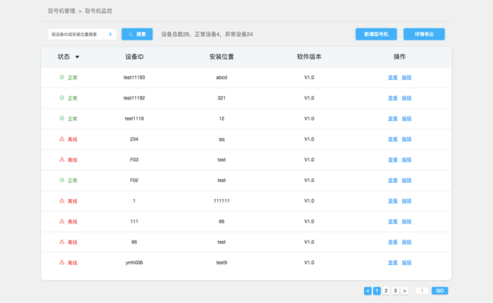Screen dimensions: 493x303
Task: Click the install location cell test9
Action: [222, 263]
